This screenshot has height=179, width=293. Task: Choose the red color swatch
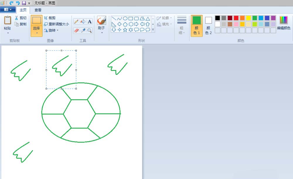pyautogui.click(x=236, y=18)
